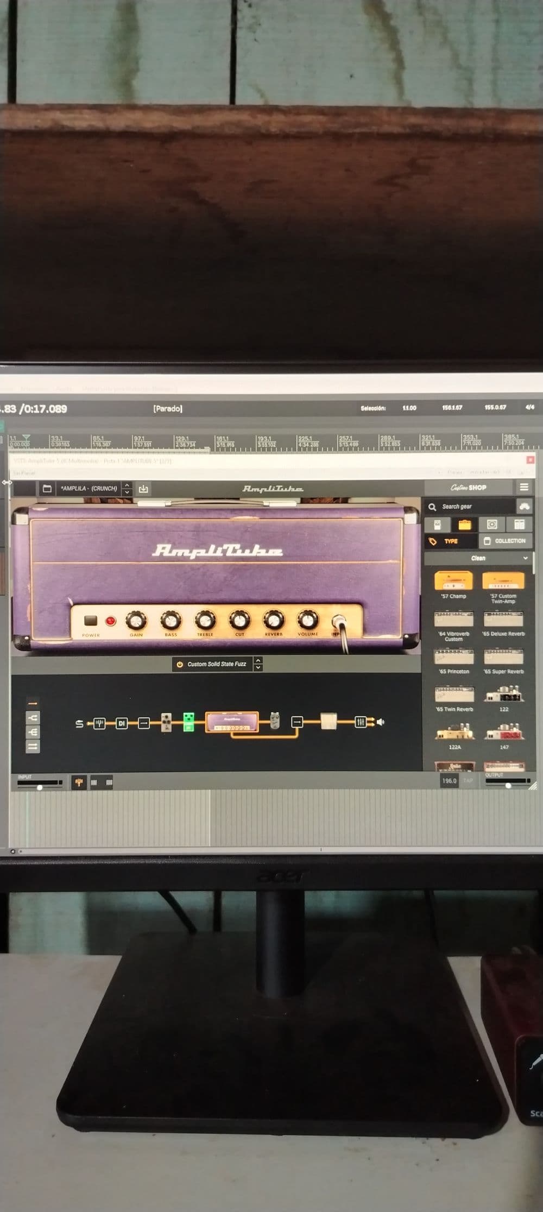543x1212 pixels.
Task: Click the car icon next to Search gear
Action: click(524, 506)
